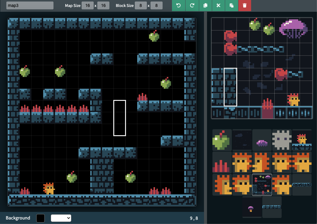Click the Map Size width field
This screenshot has height=224, width=317.
point(88,5)
